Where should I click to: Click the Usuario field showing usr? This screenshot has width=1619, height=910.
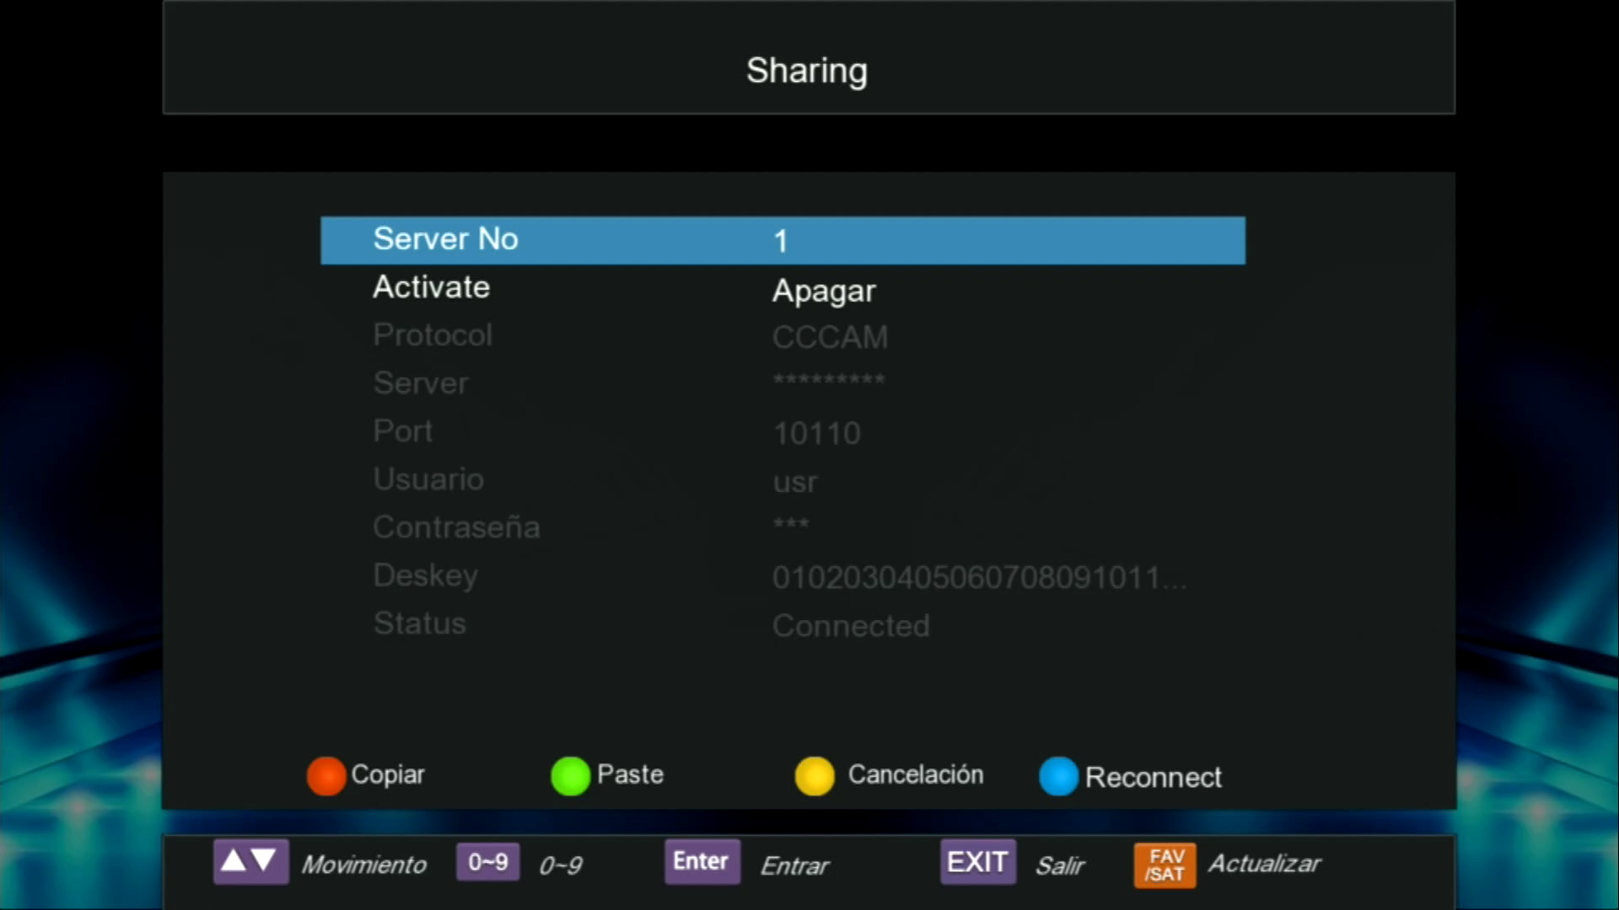[x=794, y=482]
